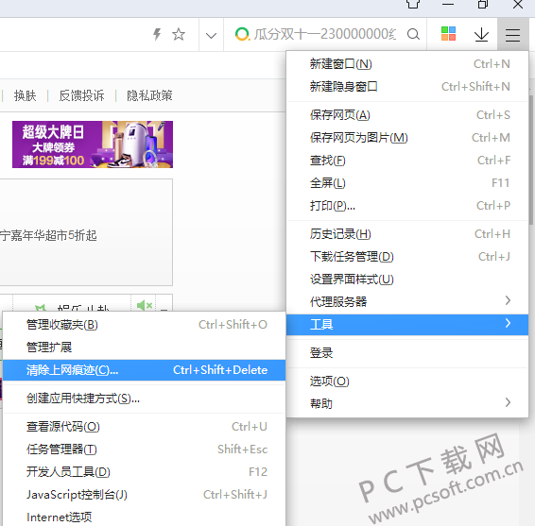Select 管理扩展 in submenu
Viewport: 535px width, 526px height.
click(x=144, y=347)
